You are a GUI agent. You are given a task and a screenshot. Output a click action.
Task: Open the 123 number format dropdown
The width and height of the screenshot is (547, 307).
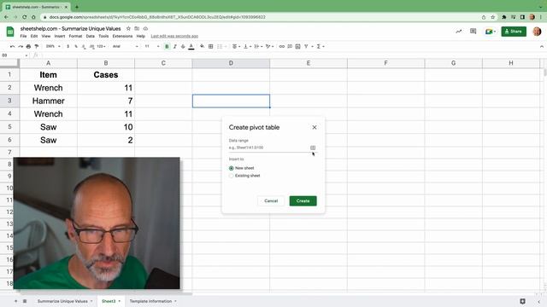(x=101, y=46)
